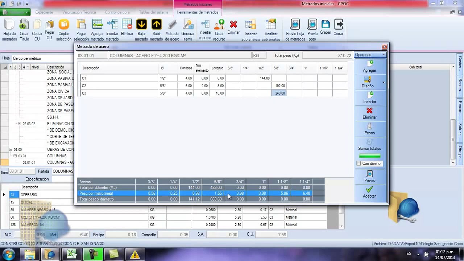The height and width of the screenshot is (261, 464).
Task: Click item code field 03.01.01 in dialog
Action: 92,55
